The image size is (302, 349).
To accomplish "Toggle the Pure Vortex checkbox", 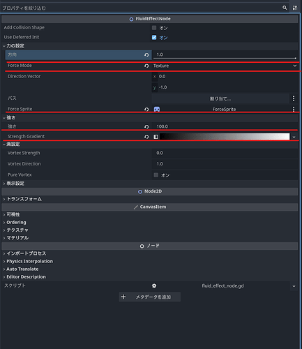I will 156,175.
